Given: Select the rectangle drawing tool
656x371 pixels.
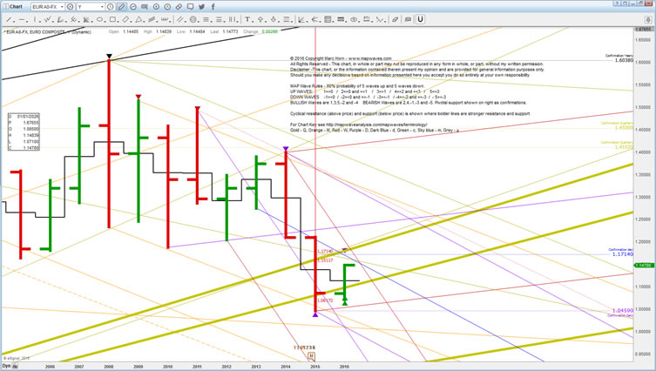Looking at the screenshot, I should point(112,18).
